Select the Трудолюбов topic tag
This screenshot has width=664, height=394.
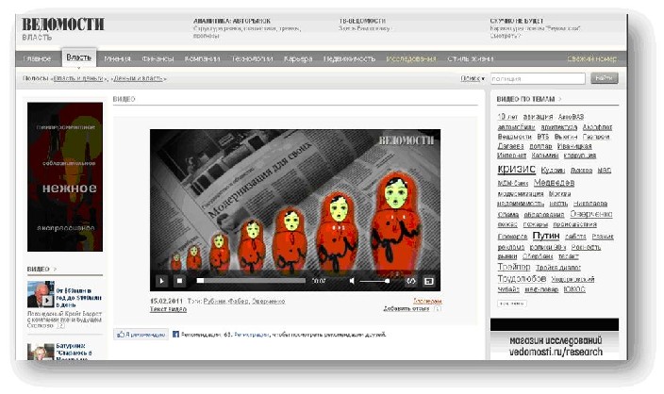pyautogui.click(x=522, y=278)
